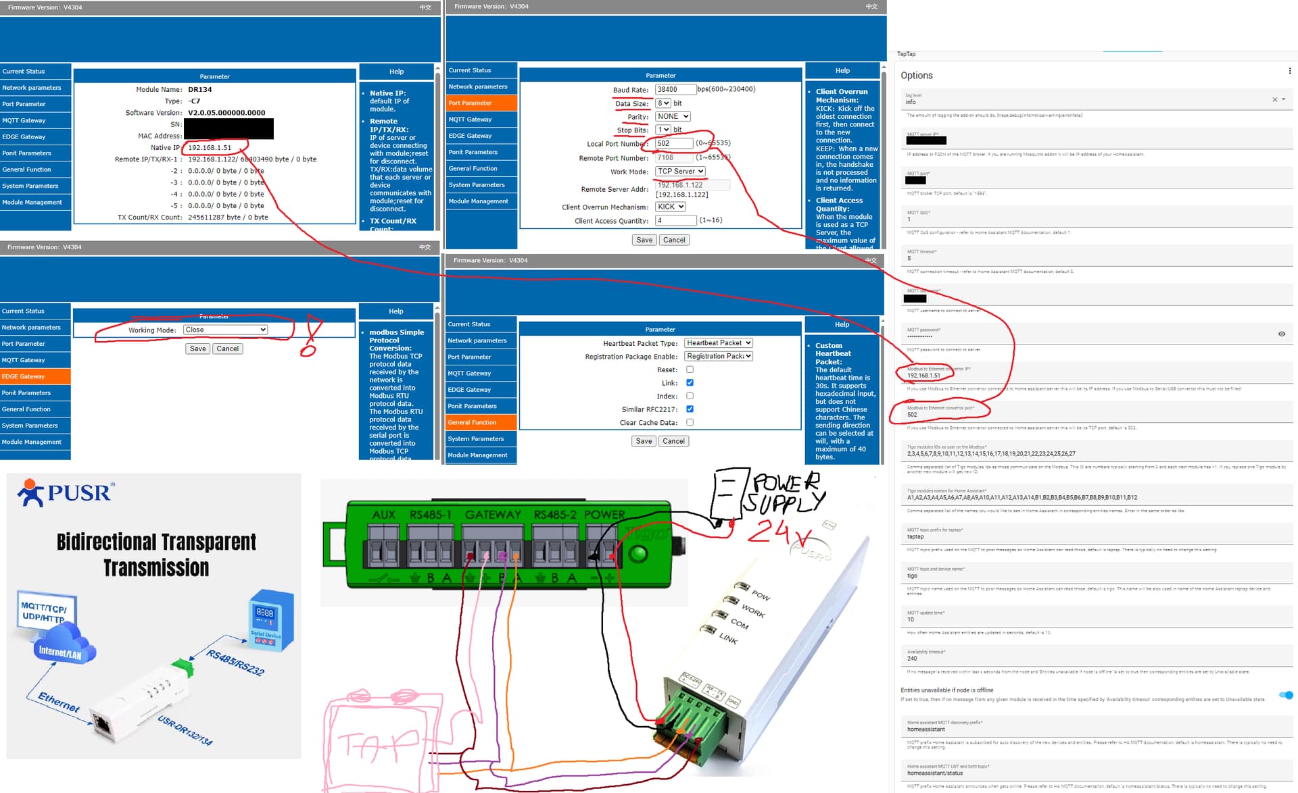Toggle Entities unavailable if node is offline
This screenshot has width=1298, height=793.
tap(1285, 695)
